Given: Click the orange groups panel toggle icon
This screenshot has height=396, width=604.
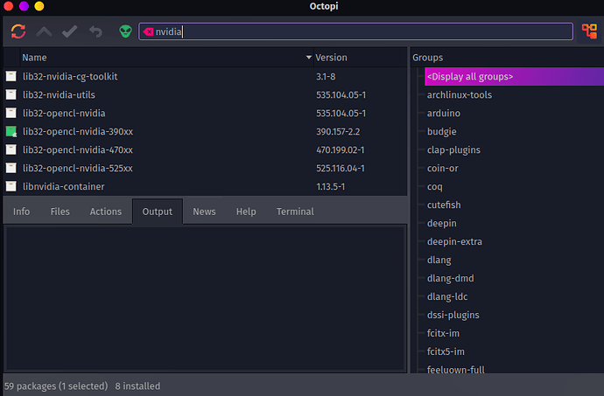Looking at the screenshot, I should click(x=589, y=31).
